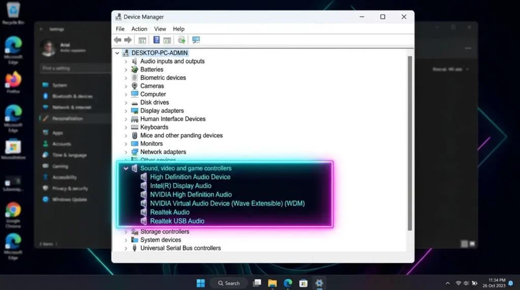The width and height of the screenshot is (520, 290).
Task: Expand Audio inputs and outputs chevron
Action: tap(126, 61)
